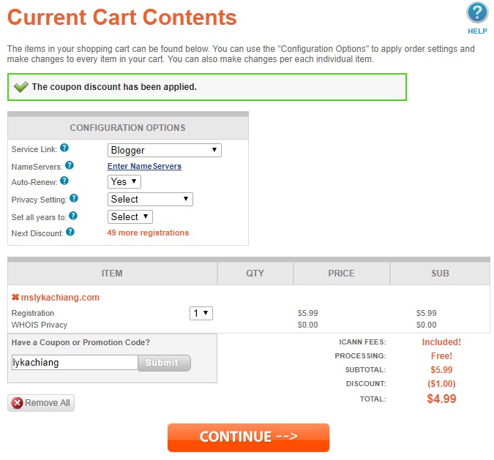Click the mslykachiang.com domain name
Image resolution: width=494 pixels, height=460 pixels.
(x=60, y=298)
